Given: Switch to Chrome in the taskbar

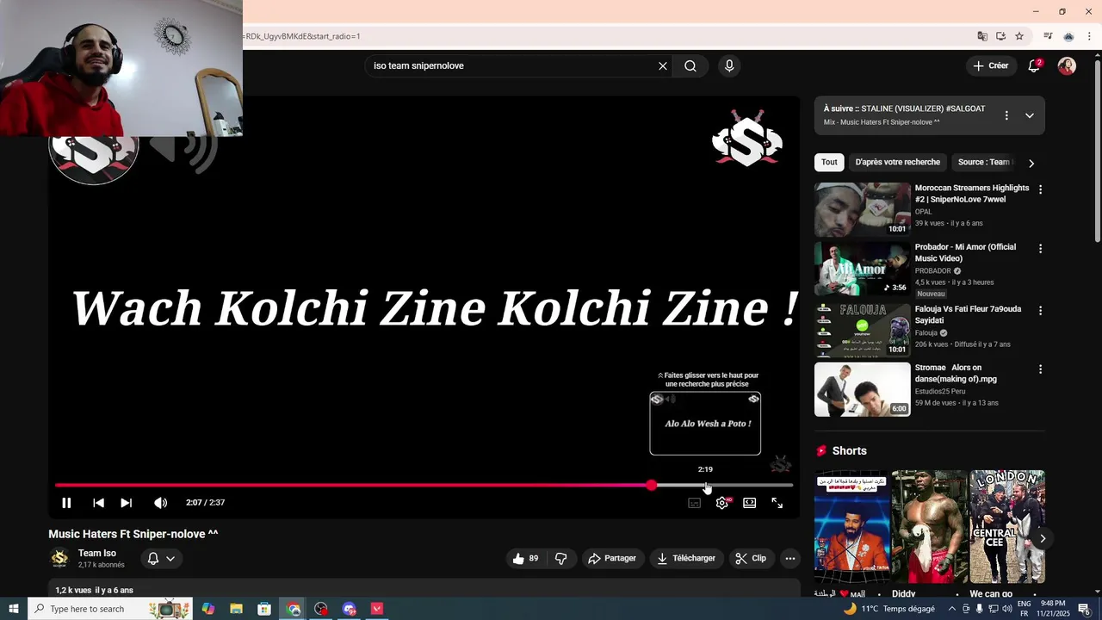Looking at the screenshot, I should click(x=294, y=609).
